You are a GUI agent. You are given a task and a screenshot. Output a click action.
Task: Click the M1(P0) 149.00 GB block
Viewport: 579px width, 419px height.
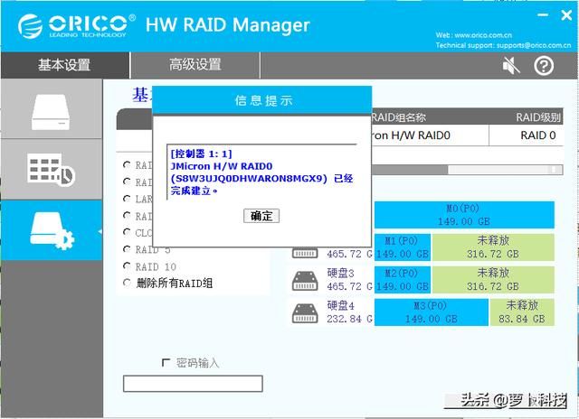402,247
